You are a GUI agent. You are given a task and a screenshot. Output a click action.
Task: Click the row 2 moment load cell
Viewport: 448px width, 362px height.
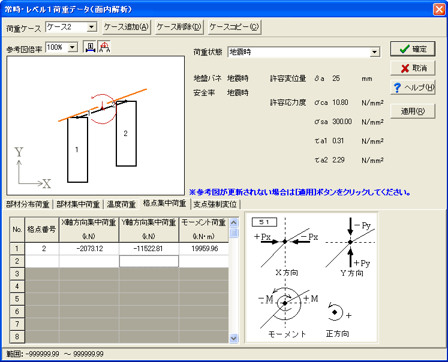(204, 261)
